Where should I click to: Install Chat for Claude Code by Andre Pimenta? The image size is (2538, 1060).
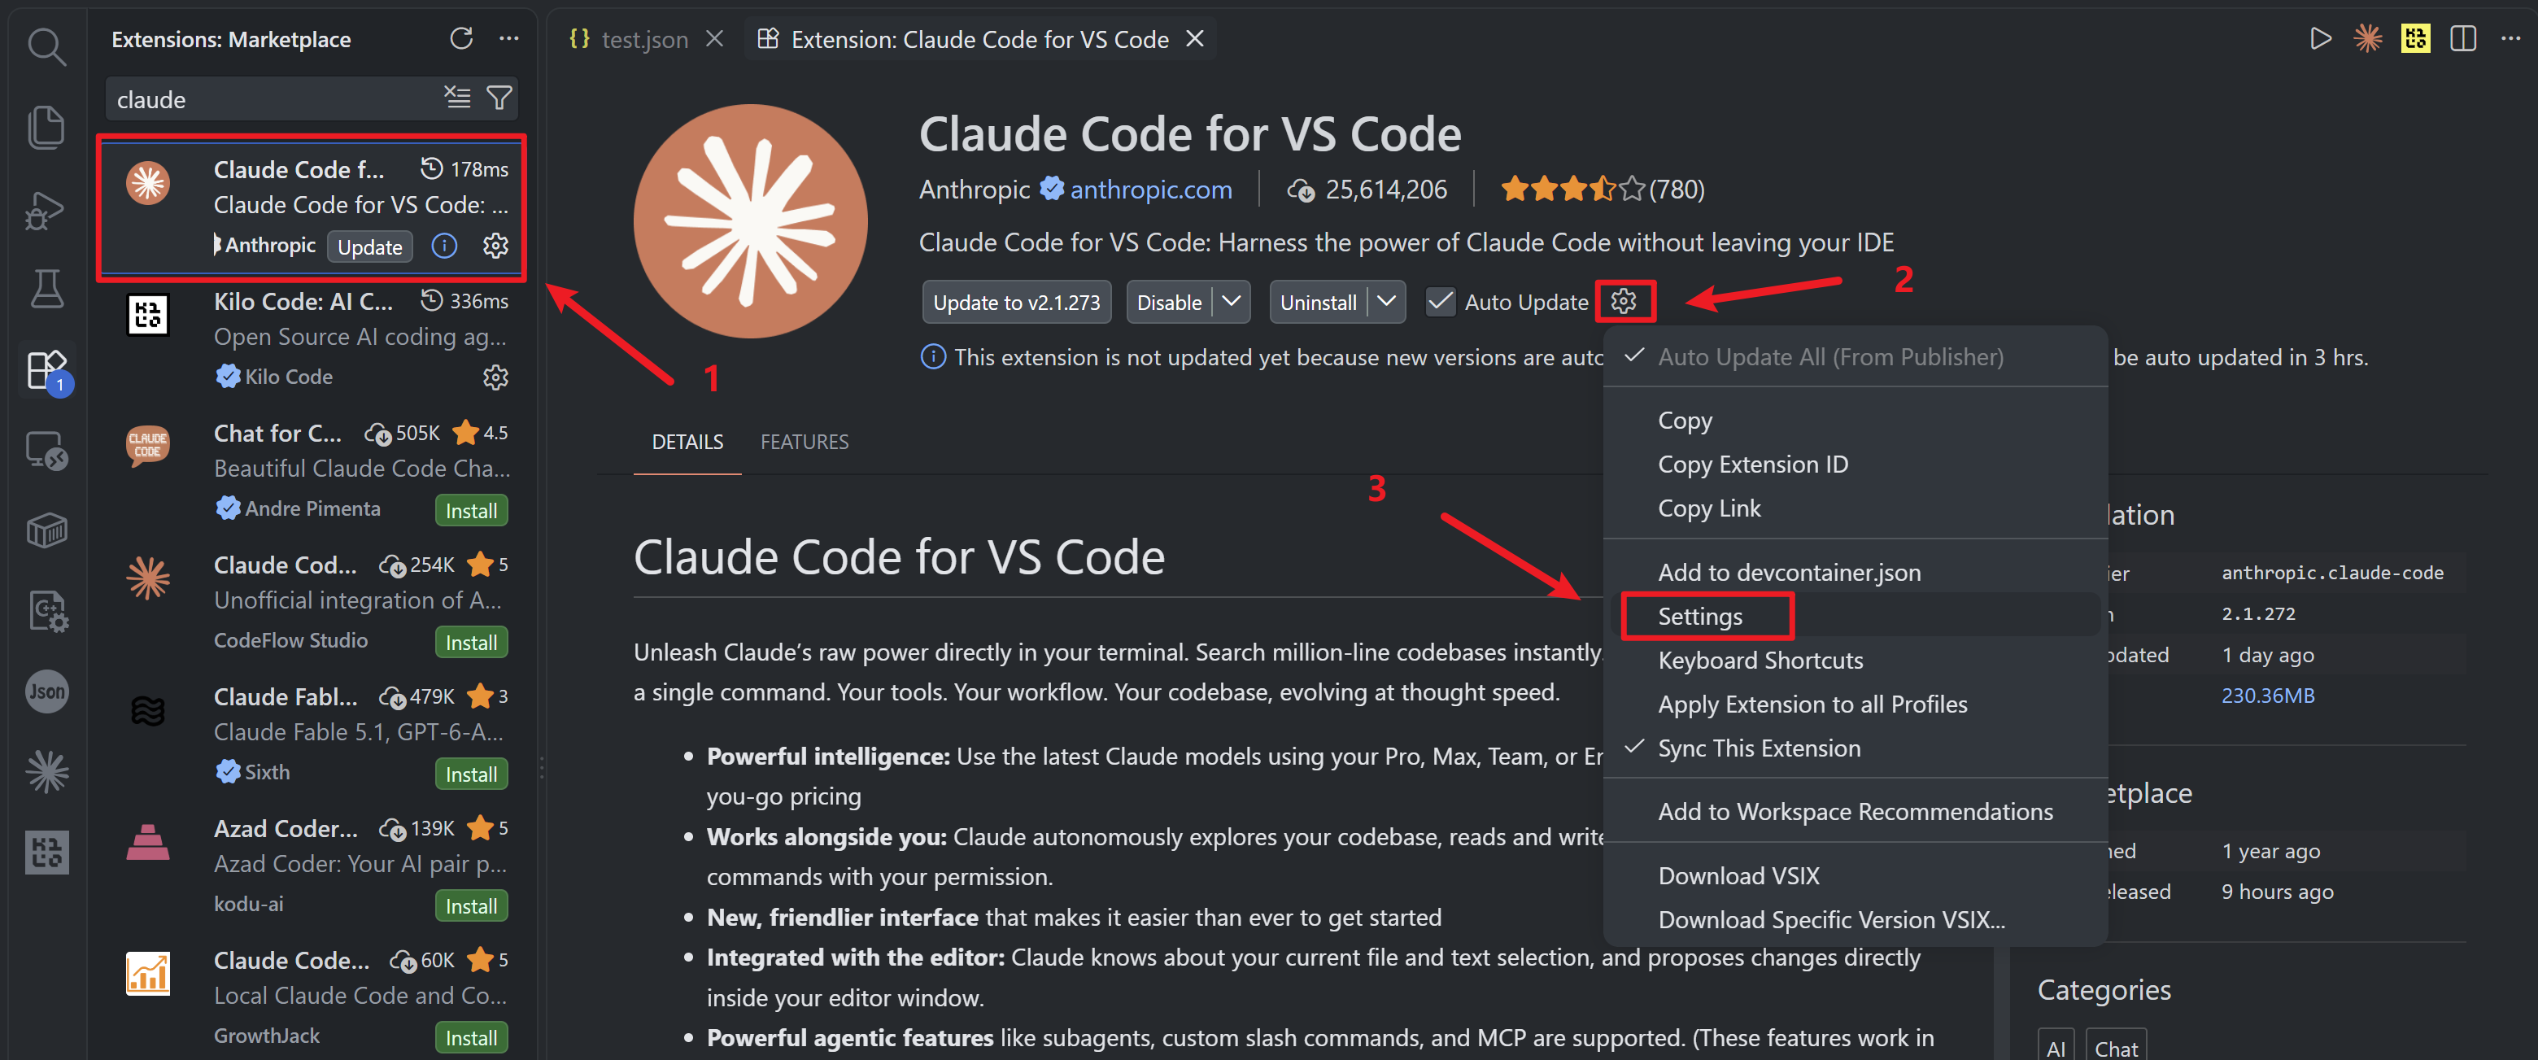point(471,510)
